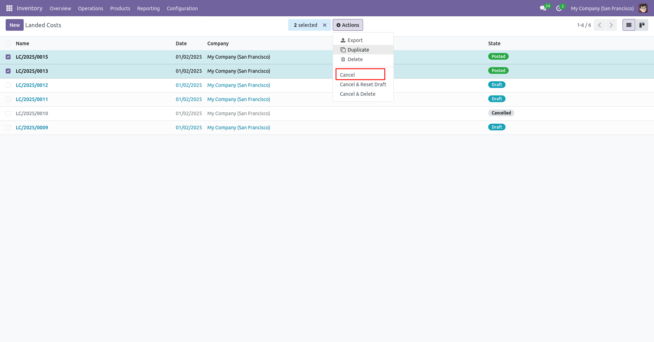Switch to kanban view
The height and width of the screenshot is (342, 654).
(642, 25)
